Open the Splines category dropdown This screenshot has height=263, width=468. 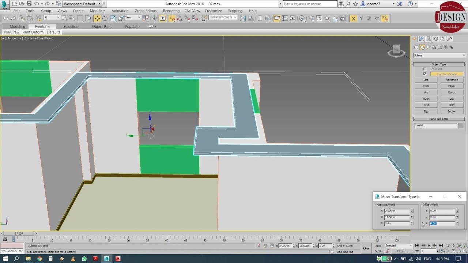pyautogui.click(x=439, y=56)
